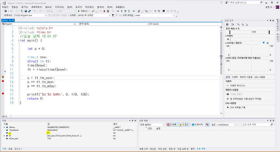Screen dimensions: 280x152
Task: Click the notifications flag icon in the title bar
Action: coord(221,2)
